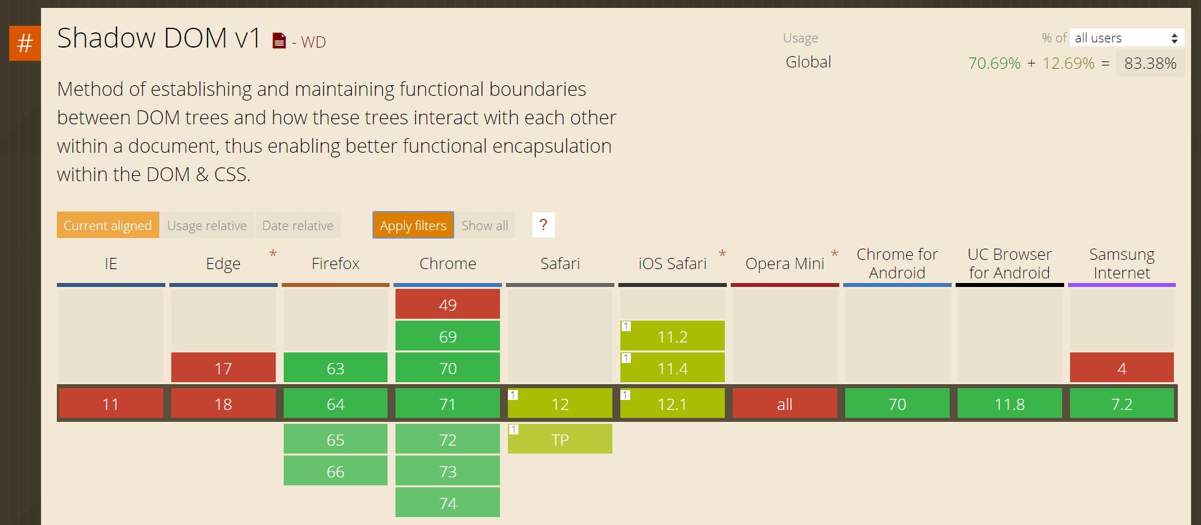Open the spec document icon beside WD
Screen dimensions: 1201x525
tap(279, 42)
